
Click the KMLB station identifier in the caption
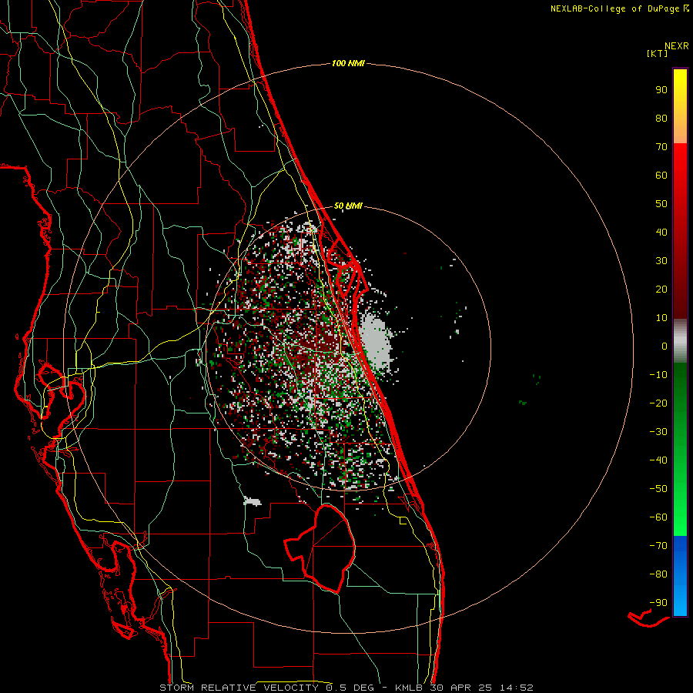pyautogui.click(x=409, y=688)
